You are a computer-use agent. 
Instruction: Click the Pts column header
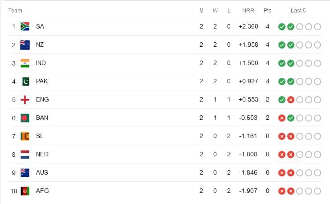(x=267, y=11)
